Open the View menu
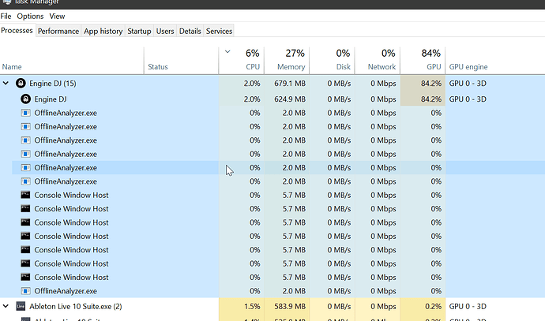Screen dimensions: 545x321 click(x=57, y=17)
